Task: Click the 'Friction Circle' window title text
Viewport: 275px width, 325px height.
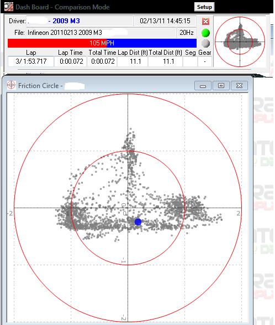Action: click(39, 86)
